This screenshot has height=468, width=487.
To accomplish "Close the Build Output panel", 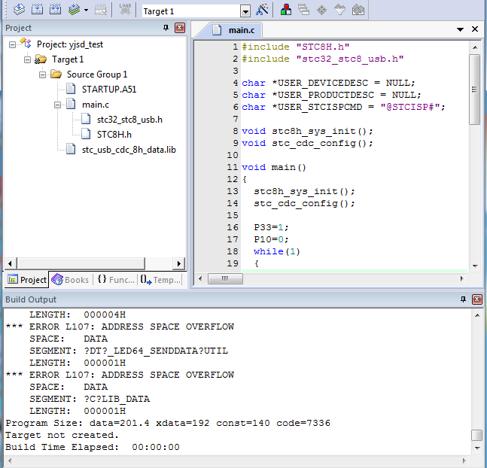I will point(477,299).
